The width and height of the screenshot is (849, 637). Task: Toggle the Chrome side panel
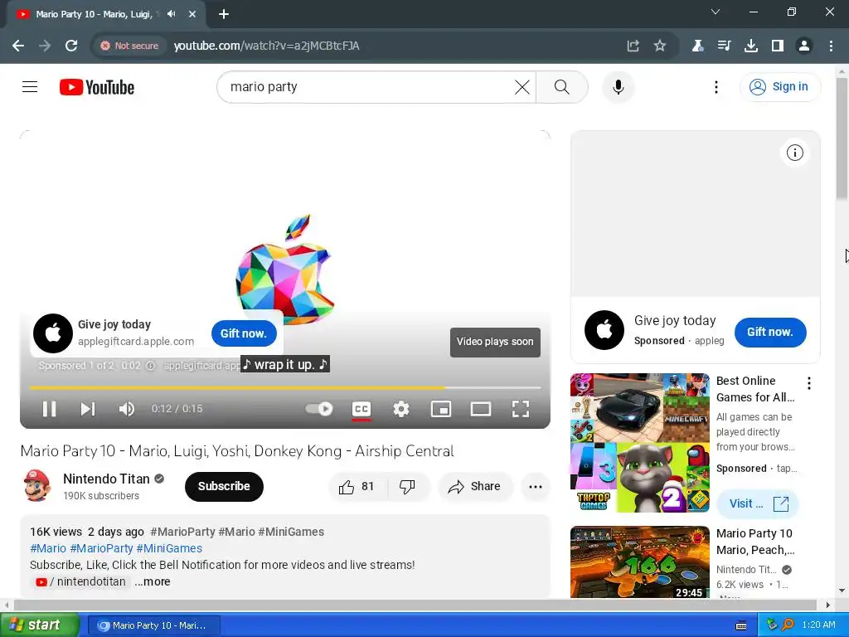[778, 46]
